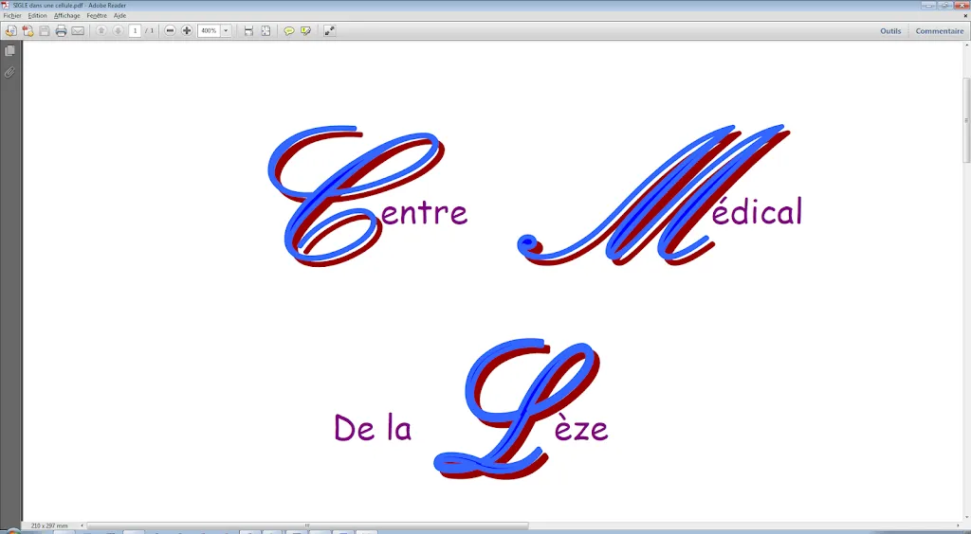The width and height of the screenshot is (971, 534).
Task: Zoom out with minus button
Action: tap(170, 30)
